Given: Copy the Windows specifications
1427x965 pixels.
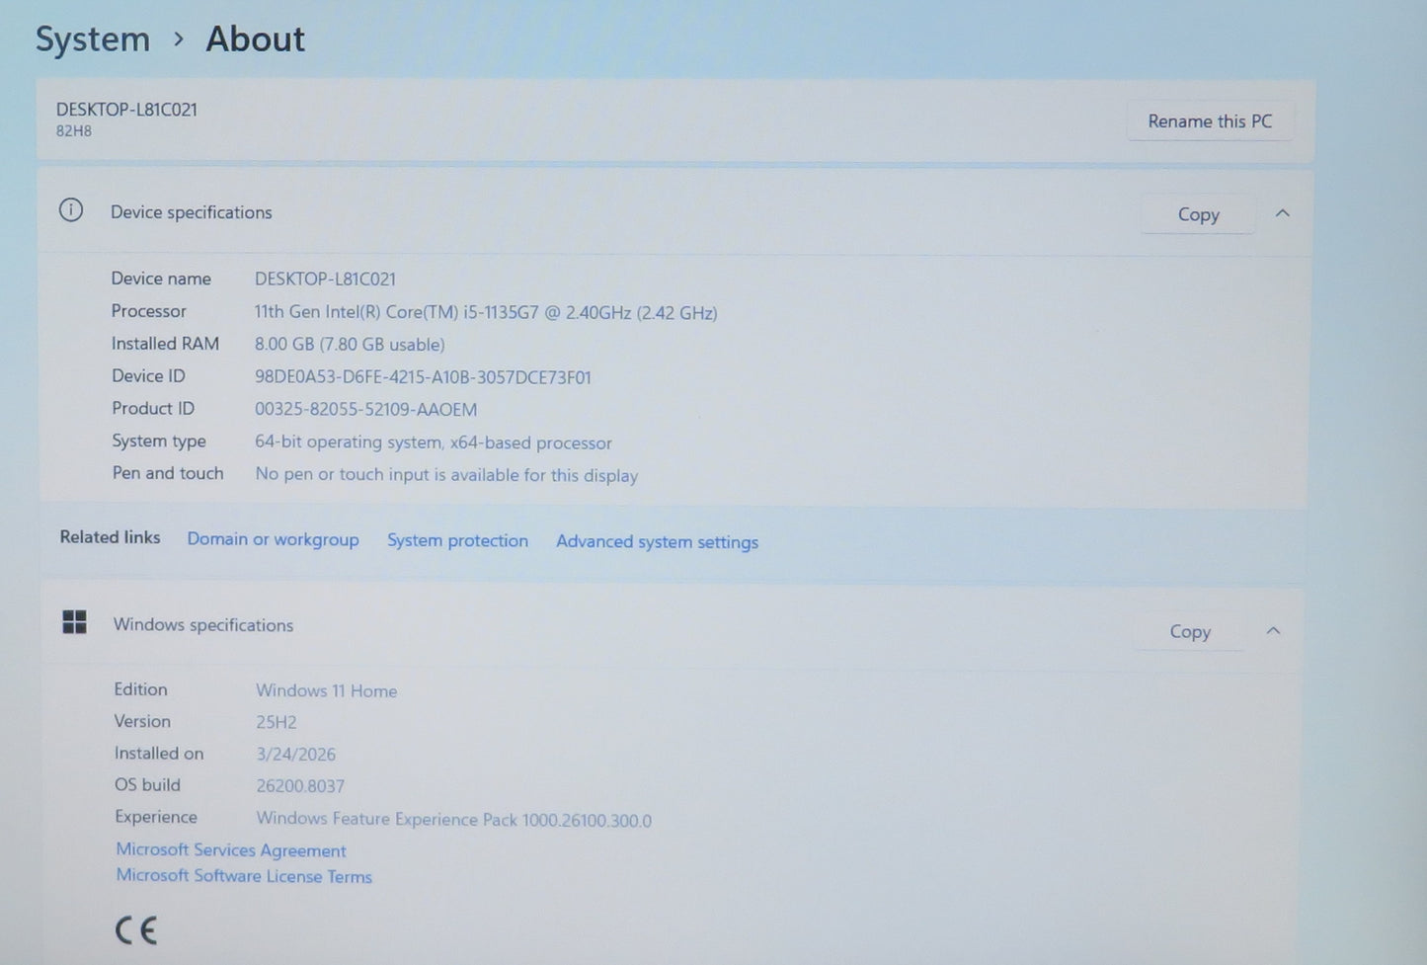Looking at the screenshot, I should (x=1189, y=631).
